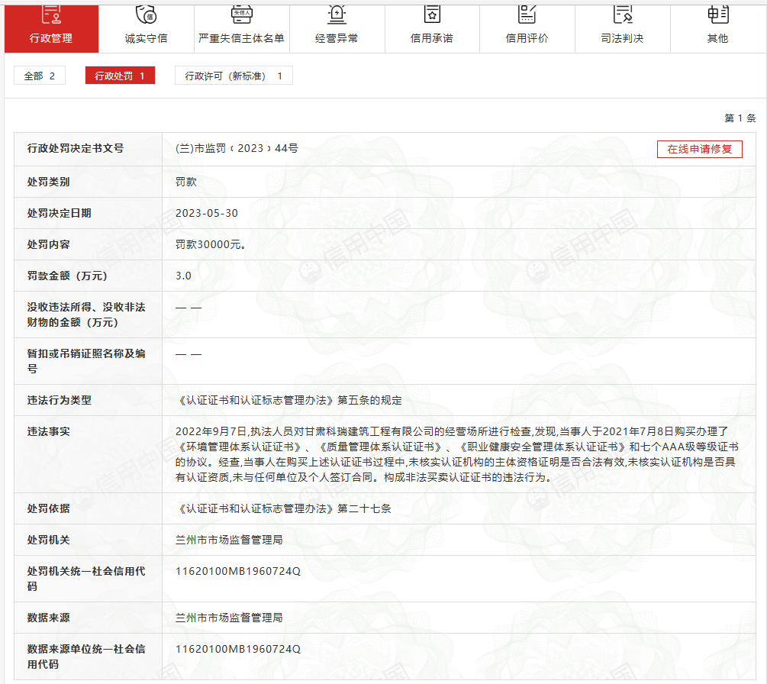Click 兰州市市场监督管理局 in 数据来源 row

coord(229,618)
